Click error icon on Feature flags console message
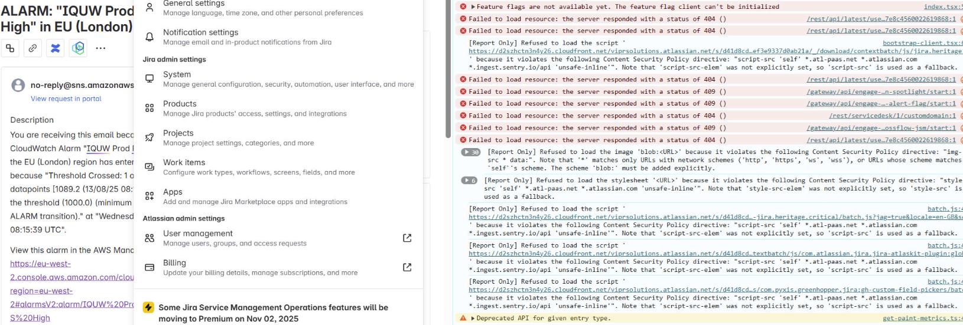Screen dimensions: 963x325 click(463, 6)
